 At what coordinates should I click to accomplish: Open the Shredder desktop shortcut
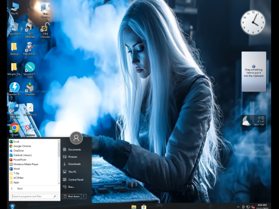(x=30, y=89)
